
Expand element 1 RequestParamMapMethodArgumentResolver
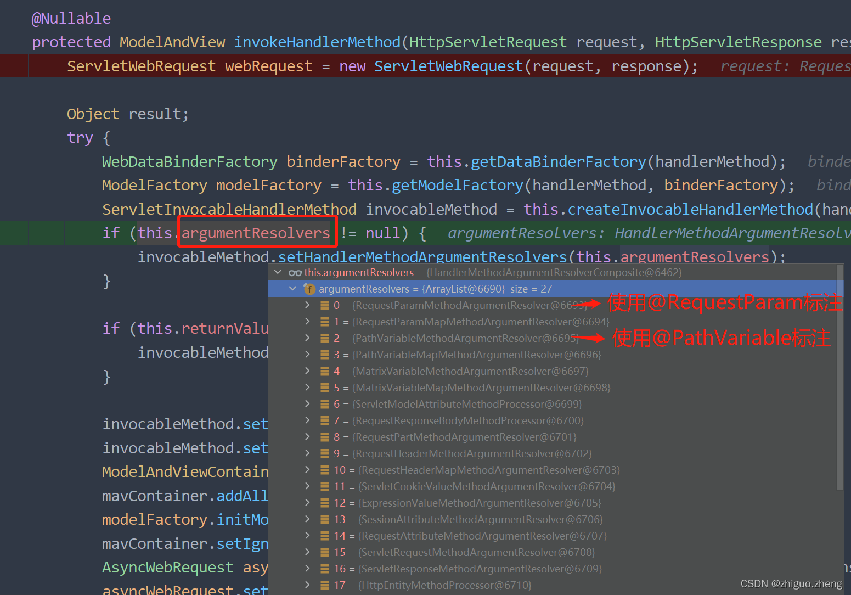(307, 322)
